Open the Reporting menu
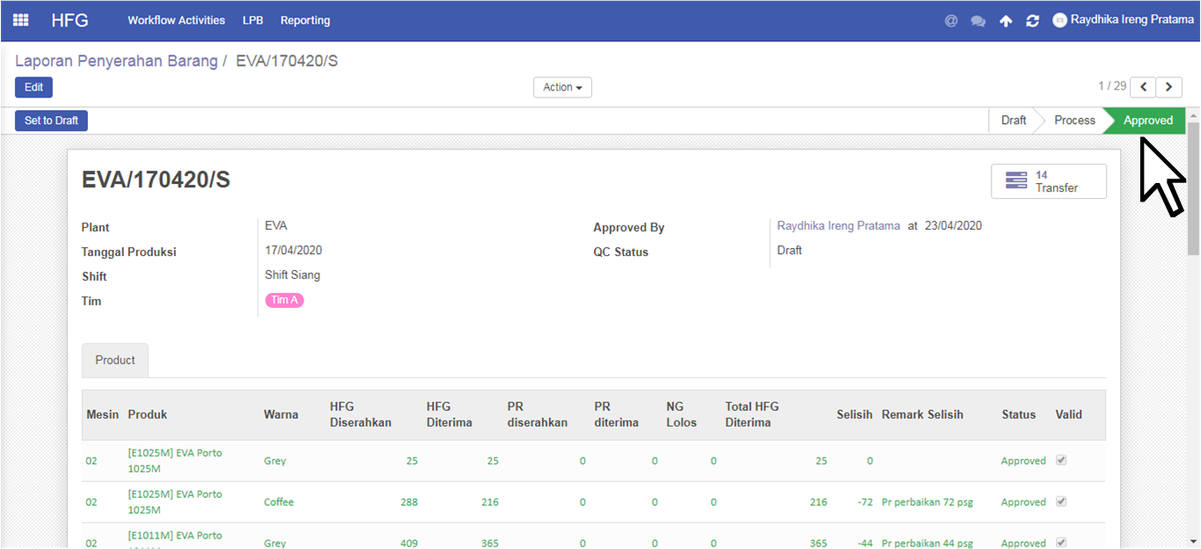This screenshot has height=549, width=1201. [305, 20]
